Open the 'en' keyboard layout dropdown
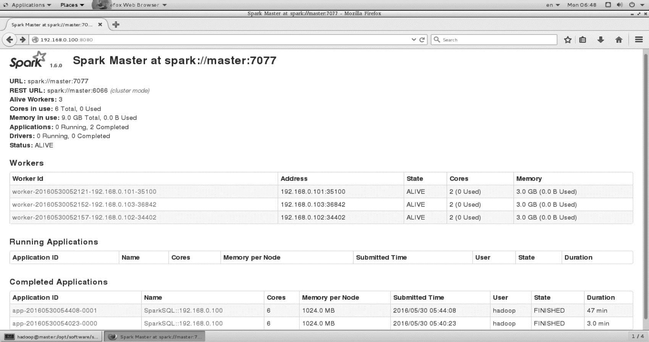The image size is (649, 342). click(553, 5)
